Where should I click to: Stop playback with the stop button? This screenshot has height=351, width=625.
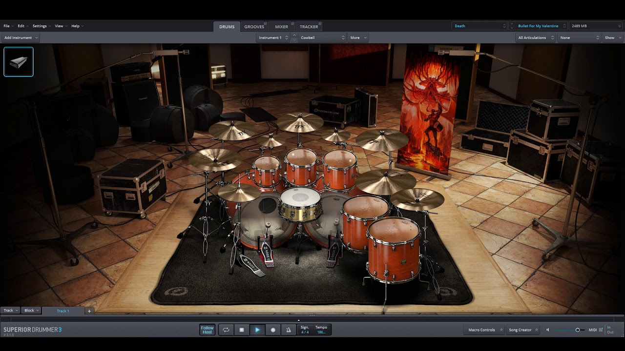[242, 330]
